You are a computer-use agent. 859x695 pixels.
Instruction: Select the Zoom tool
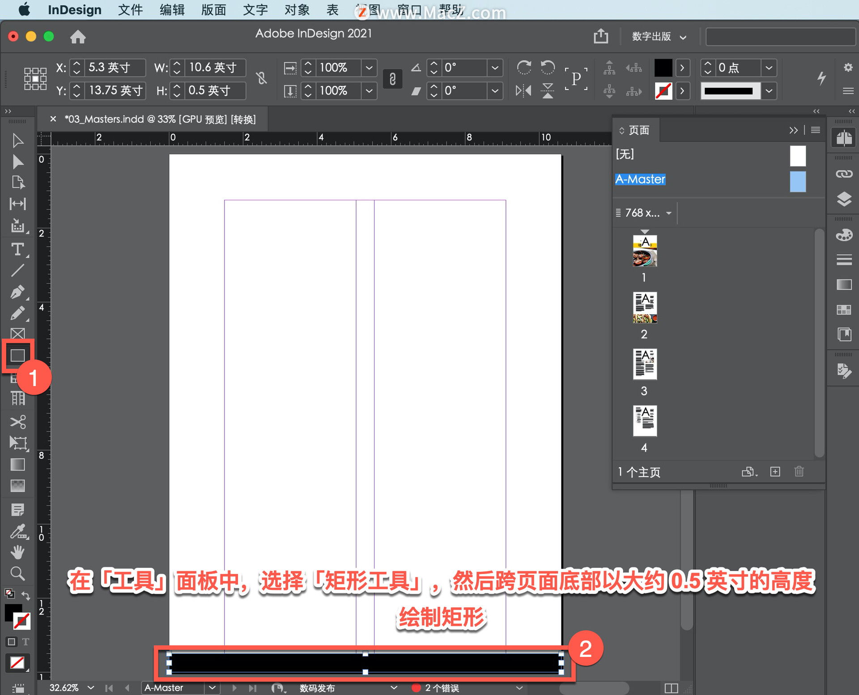17,573
